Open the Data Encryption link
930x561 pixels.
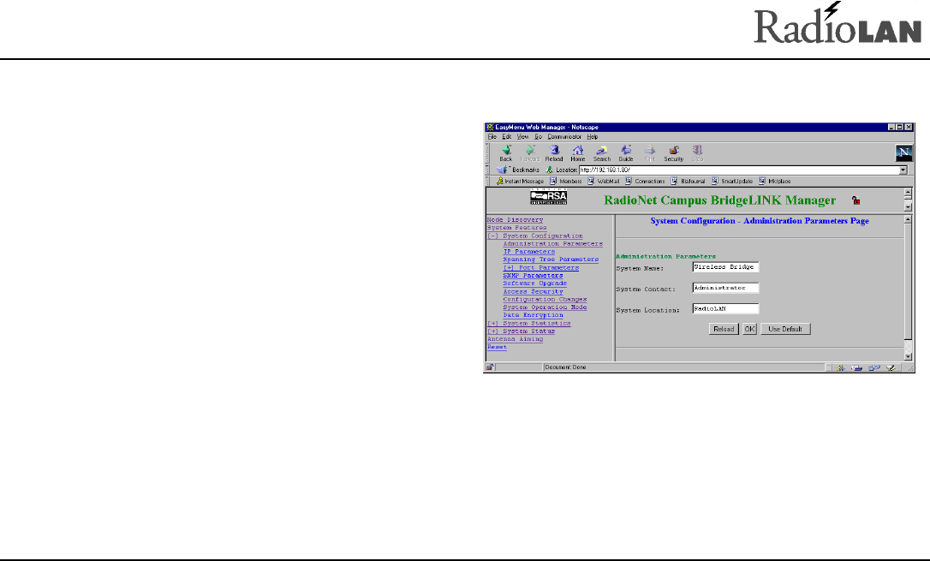point(533,315)
